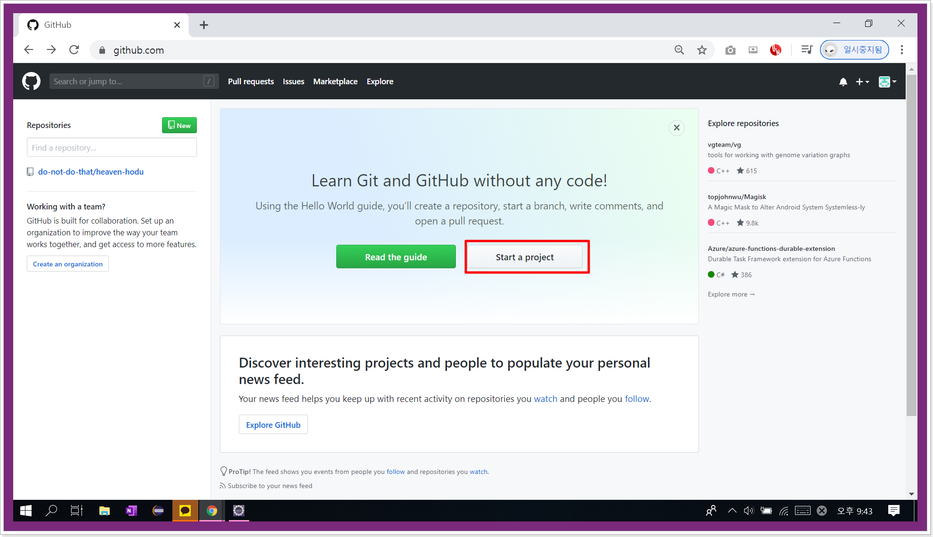Click the Start a project button

click(525, 257)
